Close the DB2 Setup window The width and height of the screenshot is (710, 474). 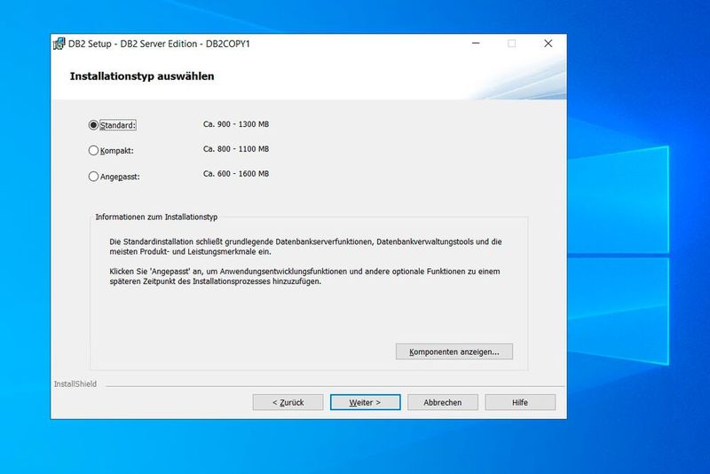point(548,43)
